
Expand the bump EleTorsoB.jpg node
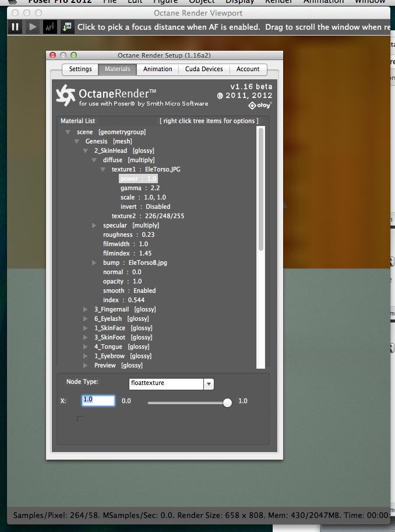tap(94, 262)
